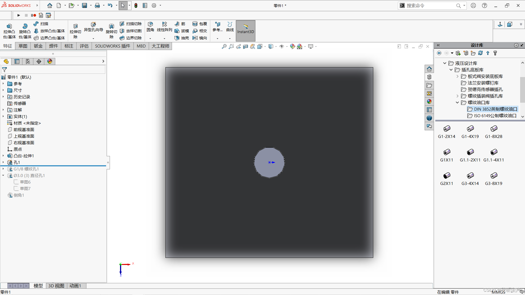Collapse the Ø3.0 (3) 直径孔1 feature

tap(3, 176)
